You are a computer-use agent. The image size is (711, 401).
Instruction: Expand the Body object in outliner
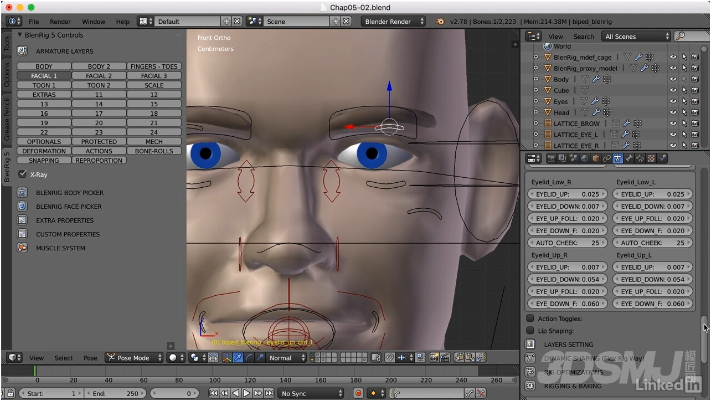(535, 79)
